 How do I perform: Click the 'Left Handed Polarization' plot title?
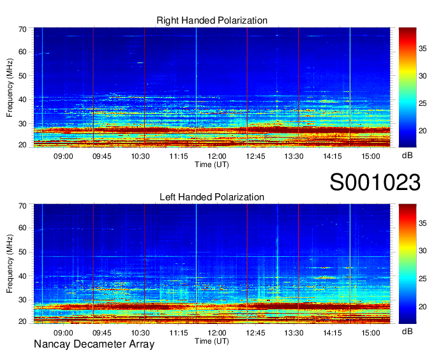point(212,197)
